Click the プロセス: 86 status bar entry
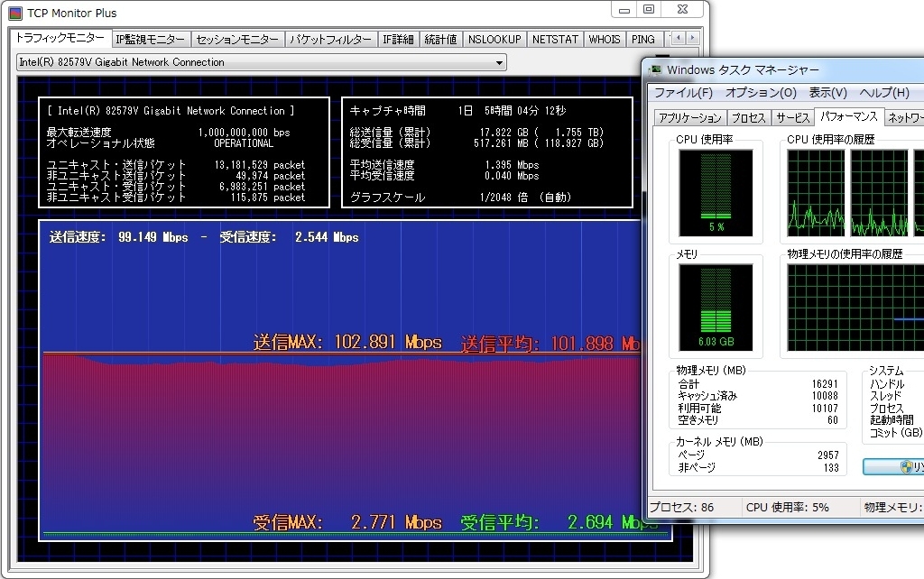 pyautogui.click(x=681, y=507)
